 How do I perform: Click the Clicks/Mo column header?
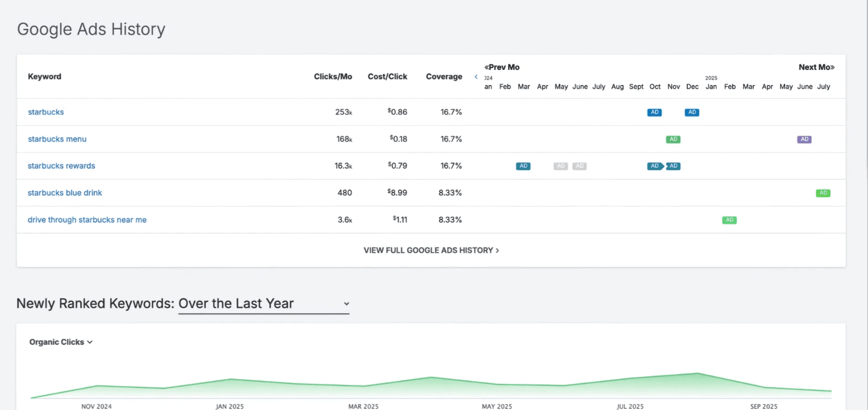(x=333, y=77)
